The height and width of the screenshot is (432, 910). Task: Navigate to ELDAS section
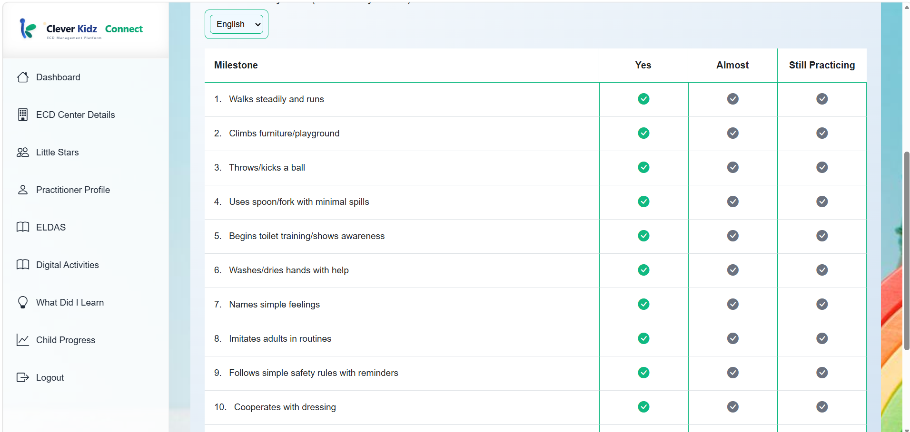51,227
